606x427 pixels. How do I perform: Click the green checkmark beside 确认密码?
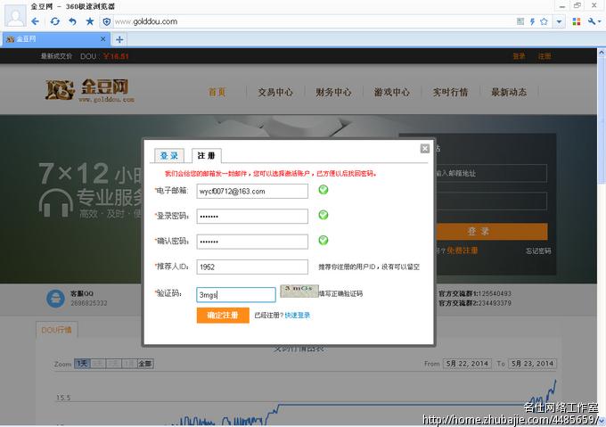point(323,241)
